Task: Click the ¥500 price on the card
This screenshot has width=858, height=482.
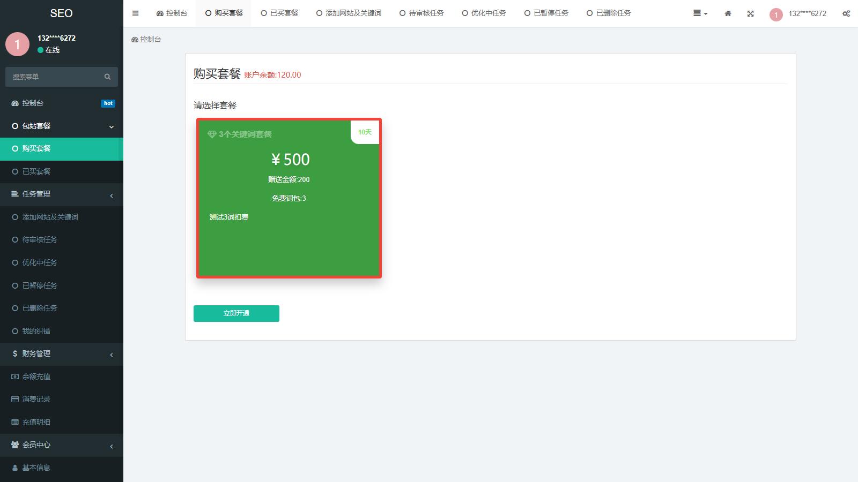Action: 290,160
